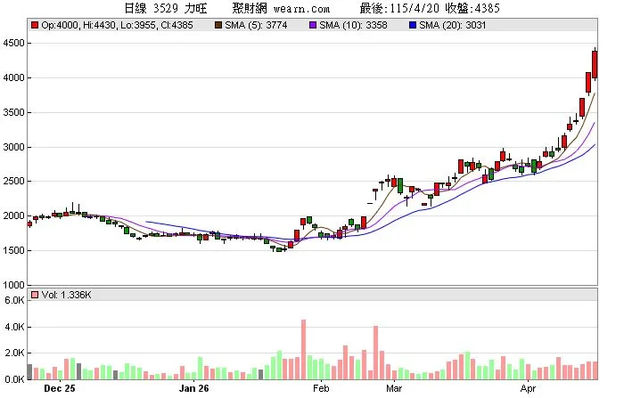Select the 'Vol: 1.336K' label
The height and width of the screenshot is (398, 624).
point(67,295)
